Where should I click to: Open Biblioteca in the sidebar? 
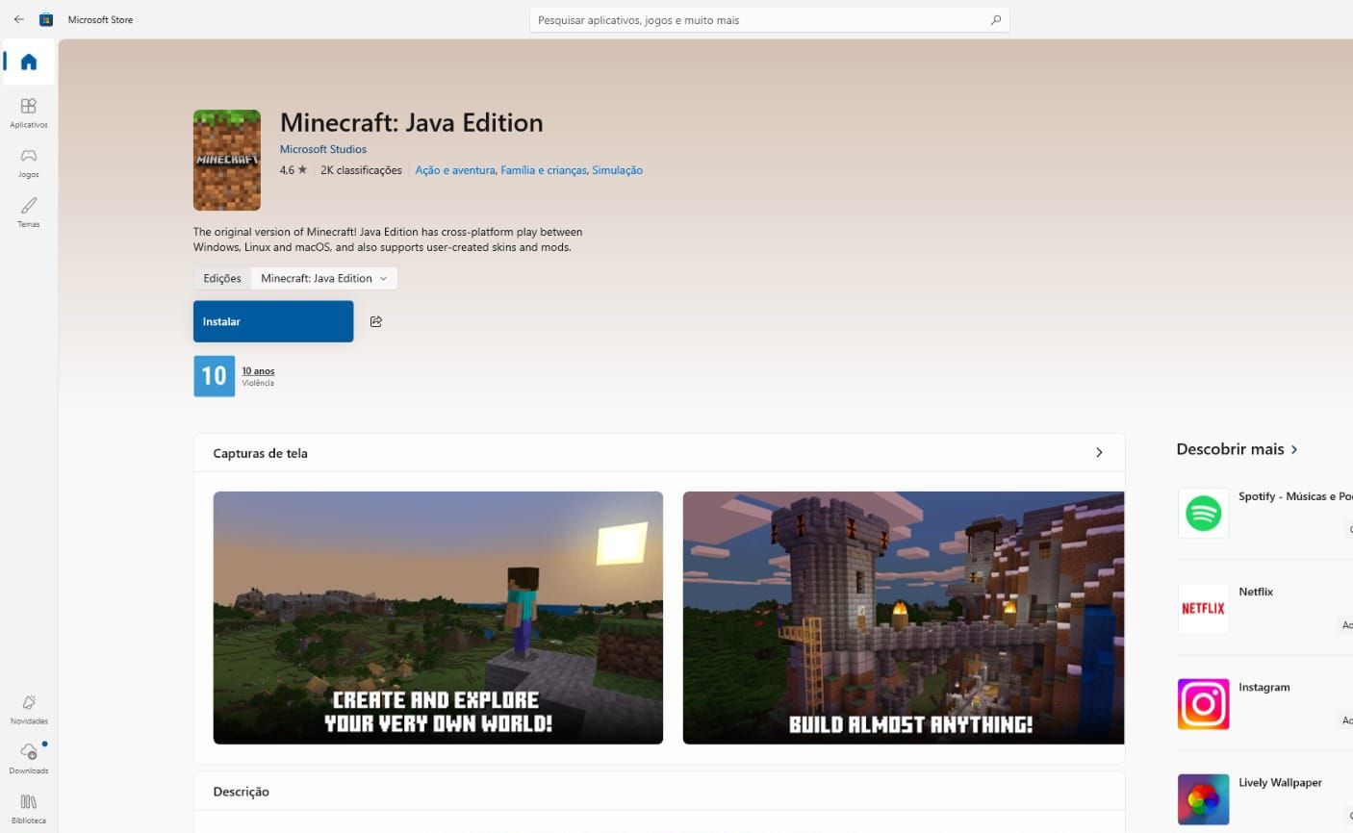coord(29,809)
